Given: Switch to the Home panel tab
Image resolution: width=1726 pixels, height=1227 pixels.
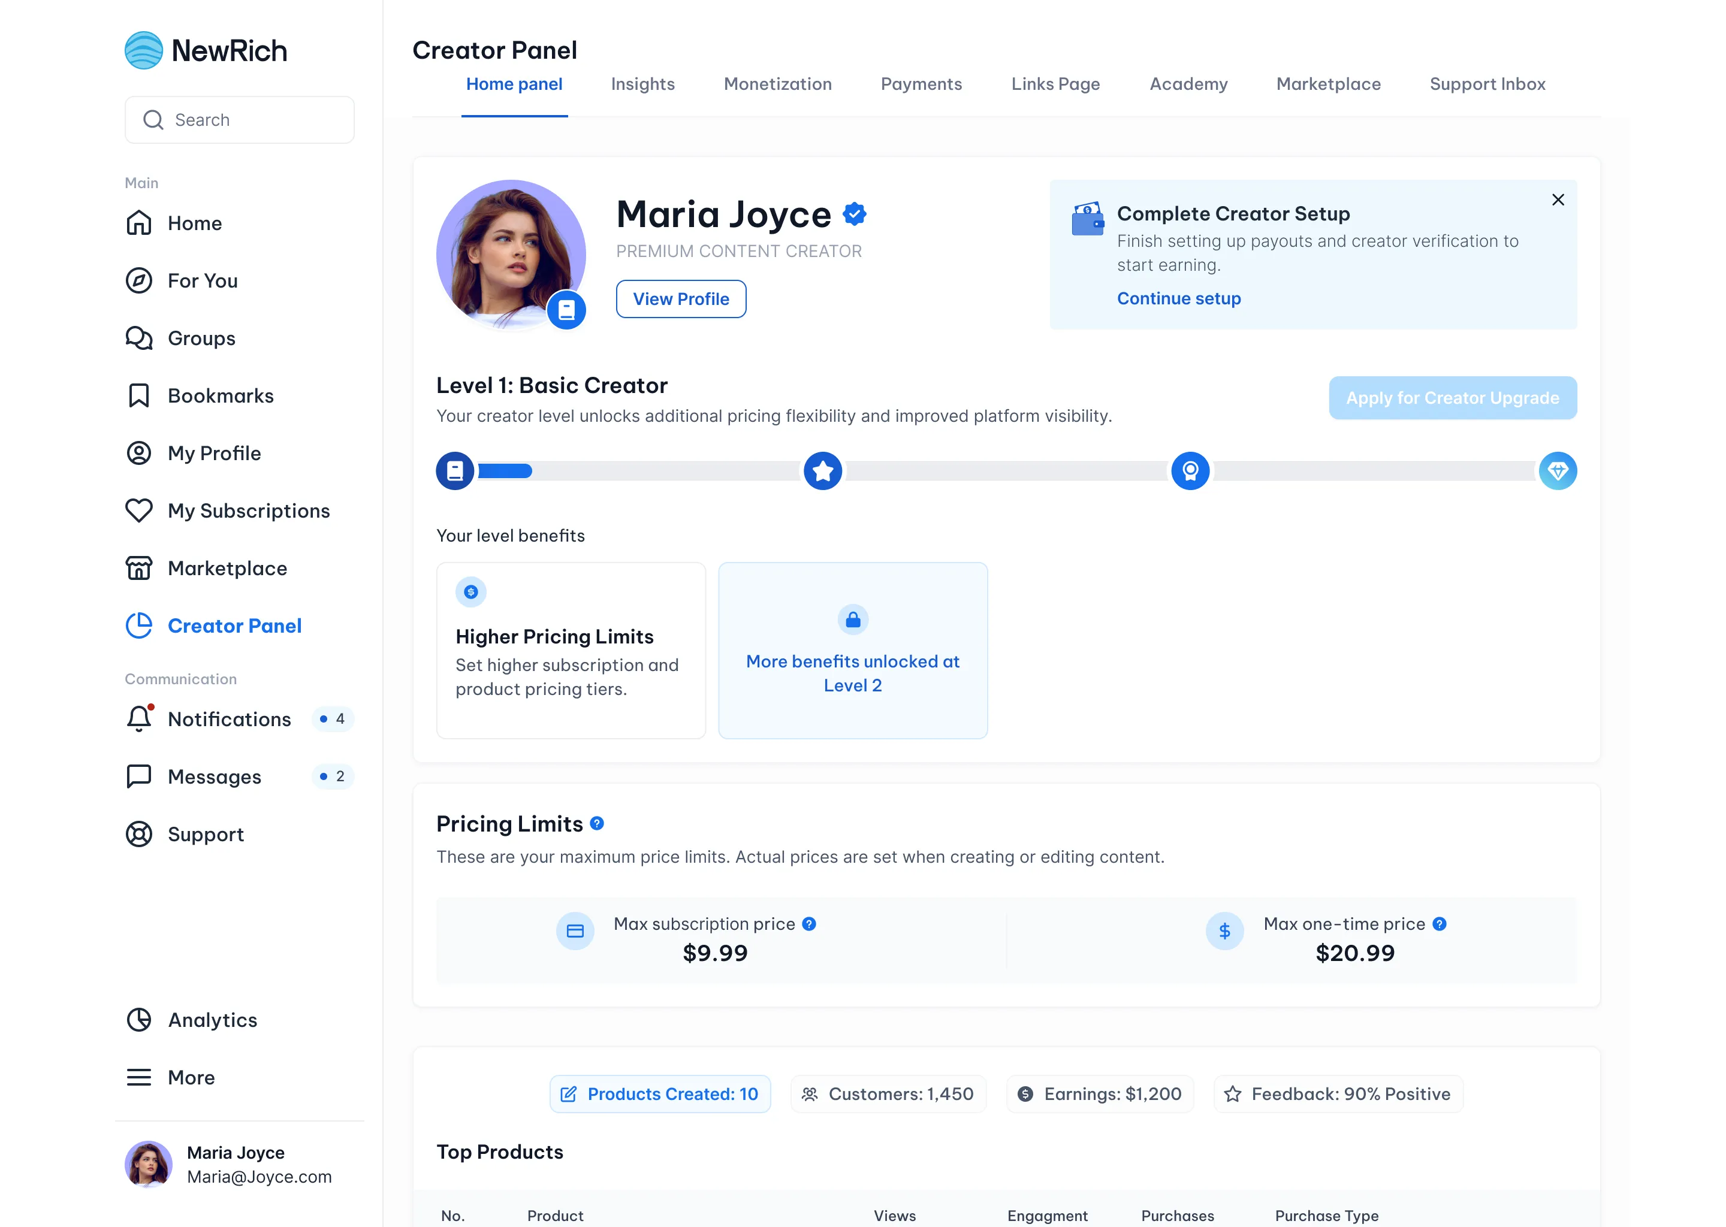Looking at the screenshot, I should (514, 84).
